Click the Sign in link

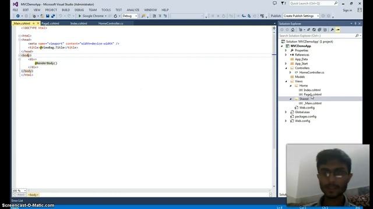(347, 10)
